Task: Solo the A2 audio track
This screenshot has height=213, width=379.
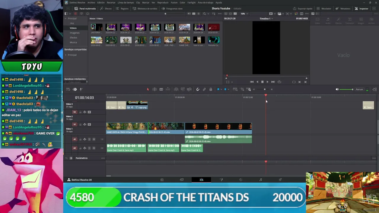Action: coord(89,148)
